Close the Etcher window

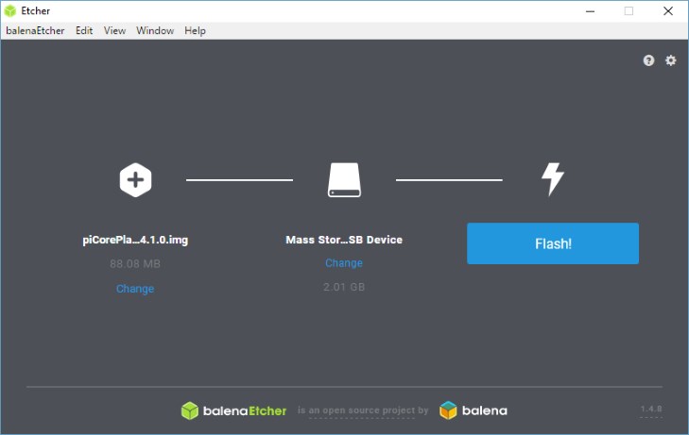pos(668,11)
